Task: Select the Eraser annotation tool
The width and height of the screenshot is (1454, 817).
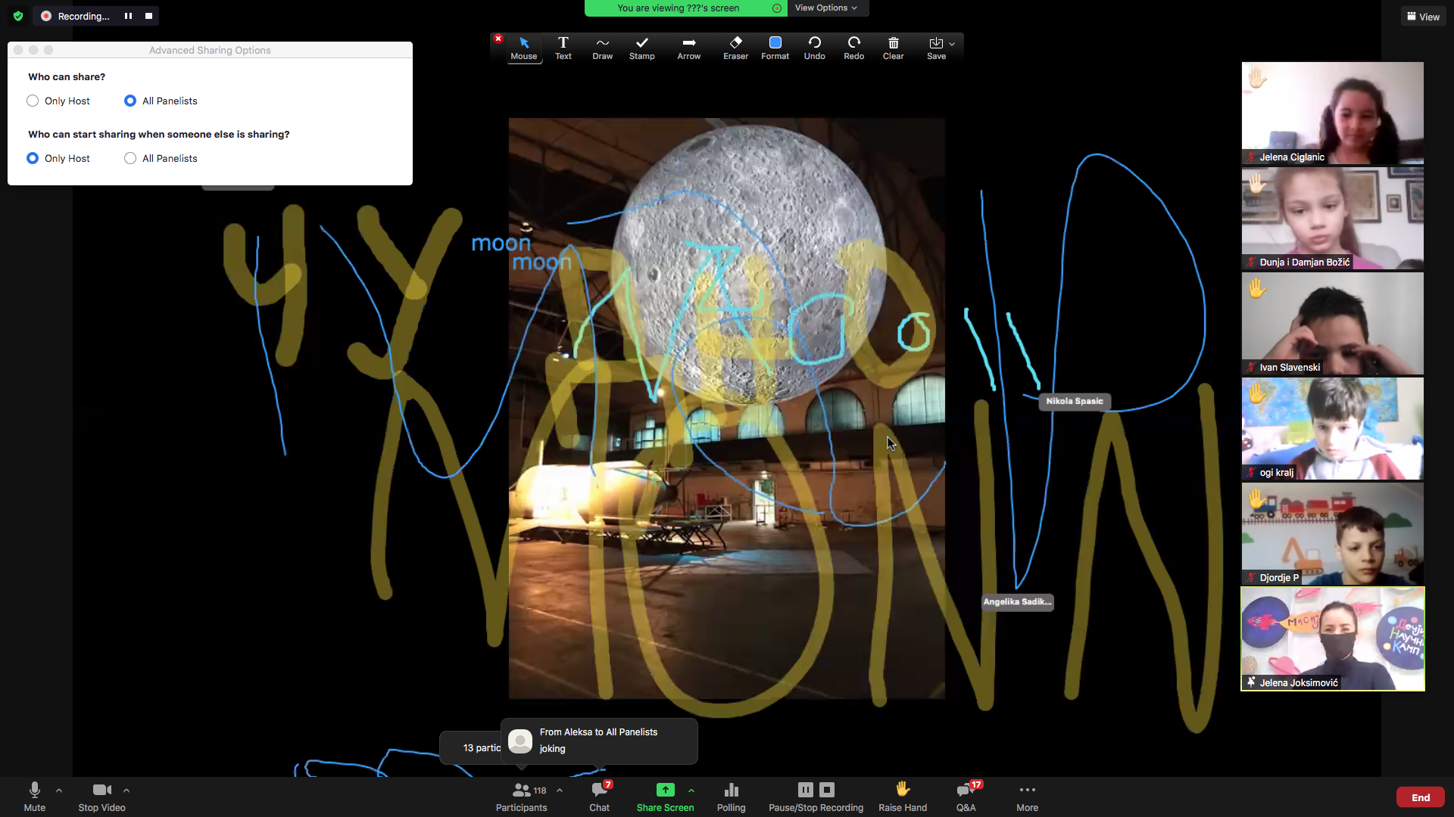Action: [735, 48]
